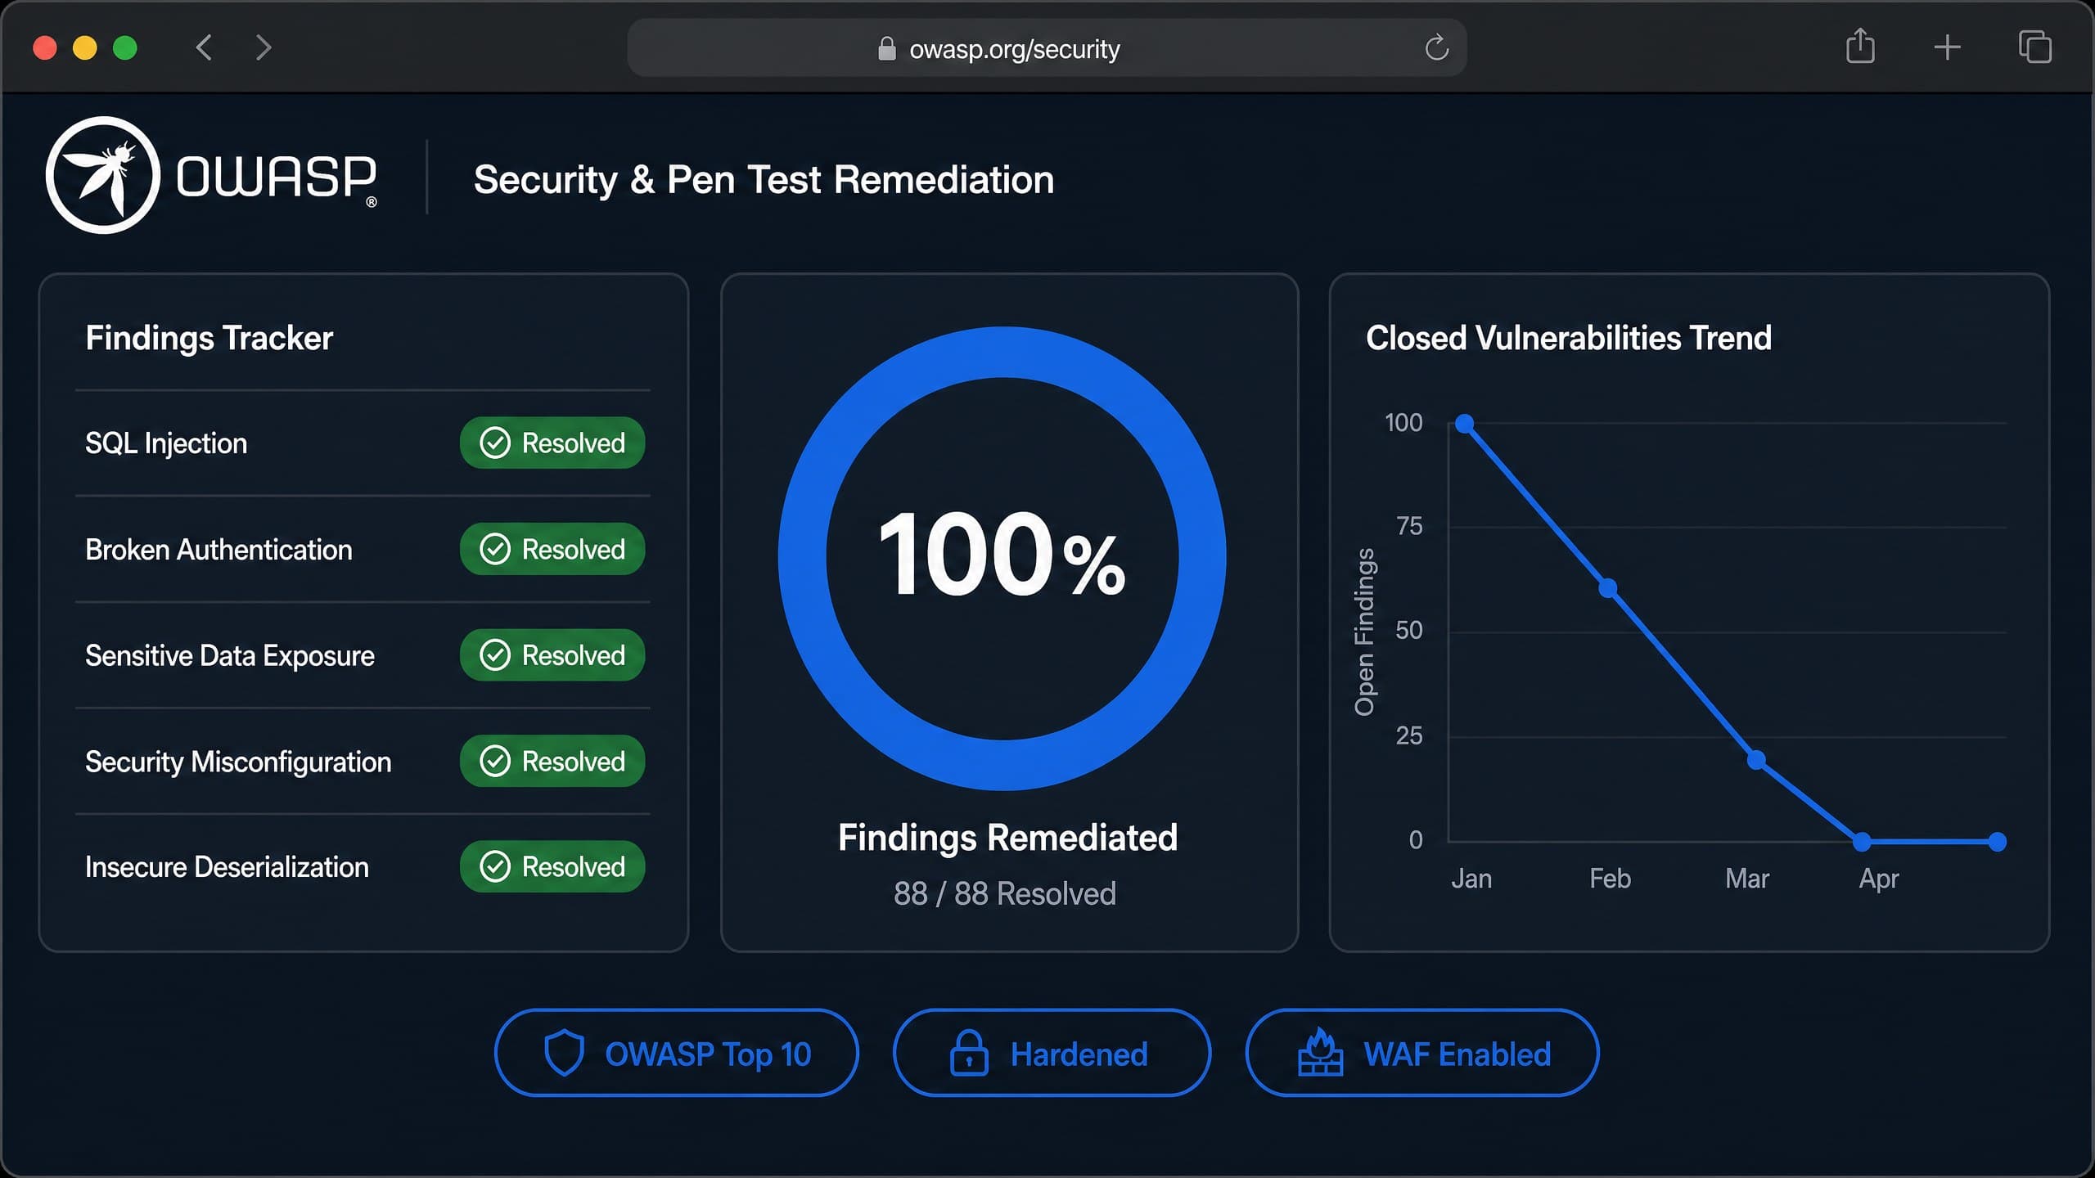
Task: Click the owasp.org/security address field
Action: (x=1047, y=48)
